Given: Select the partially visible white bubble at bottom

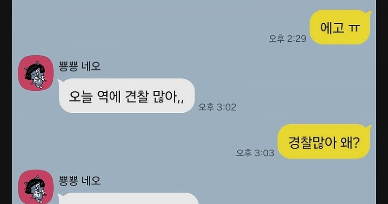Looking at the screenshot, I should pyautogui.click(x=128, y=198).
